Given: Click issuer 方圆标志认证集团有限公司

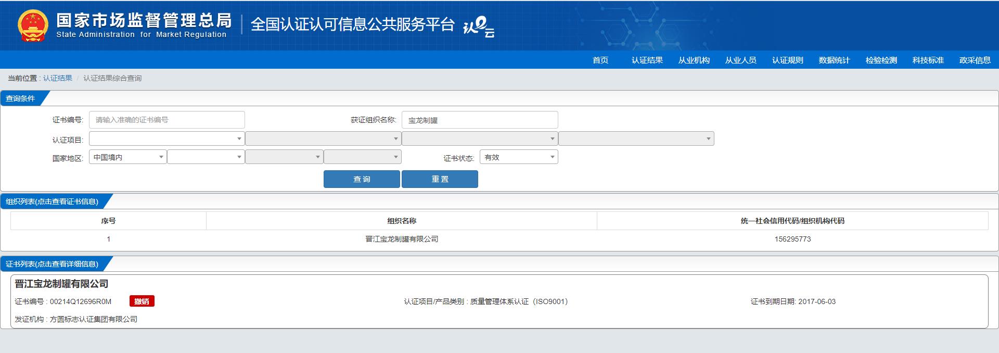Looking at the screenshot, I should [94, 319].
